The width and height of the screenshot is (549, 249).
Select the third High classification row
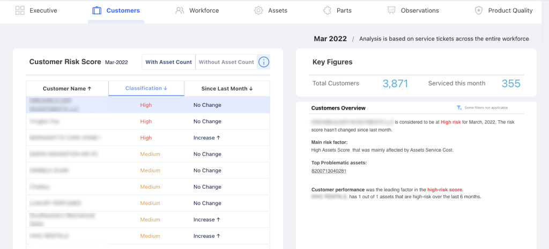pos(146,138)
